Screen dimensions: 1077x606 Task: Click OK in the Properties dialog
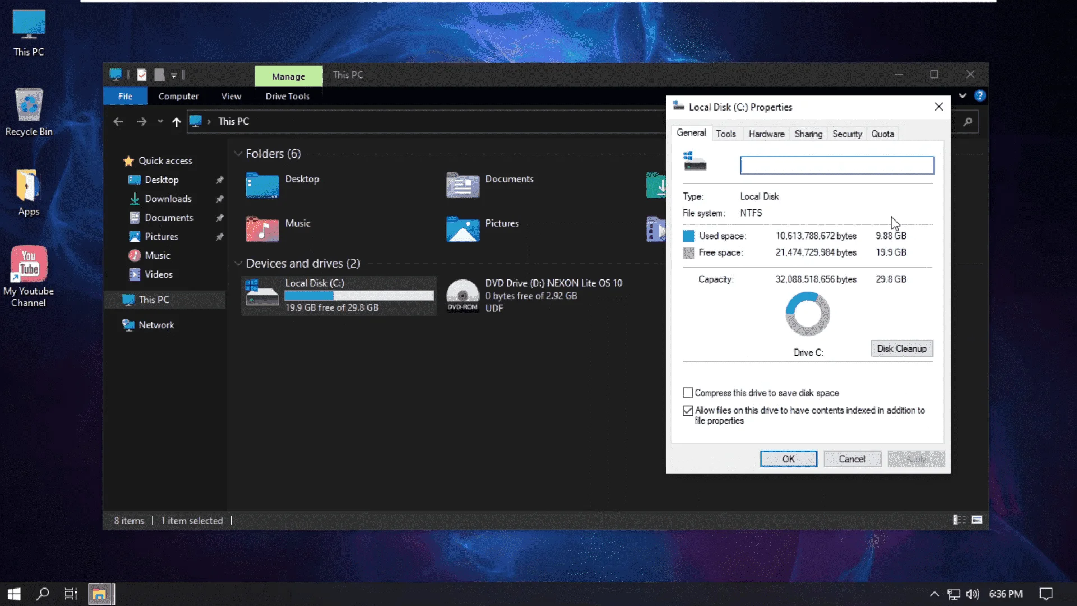coord(788,459)
